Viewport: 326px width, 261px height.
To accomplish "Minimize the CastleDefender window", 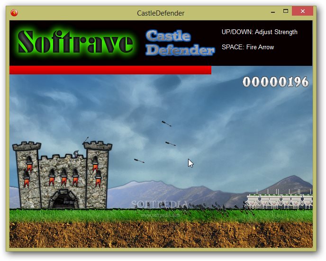I will pos(273,12).
